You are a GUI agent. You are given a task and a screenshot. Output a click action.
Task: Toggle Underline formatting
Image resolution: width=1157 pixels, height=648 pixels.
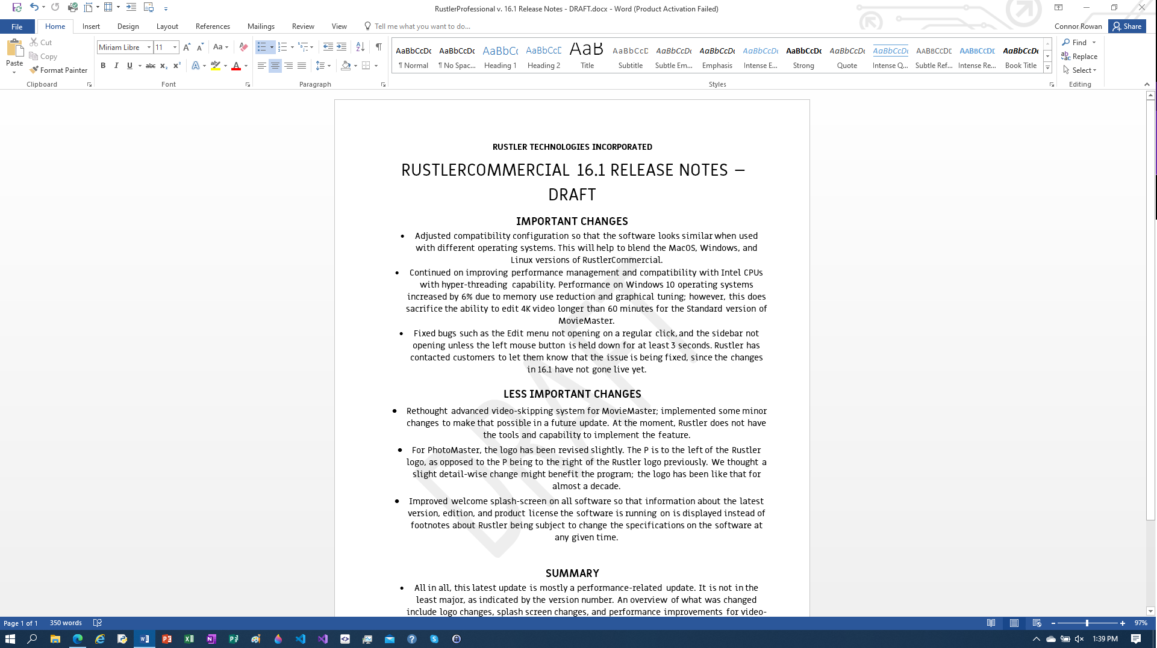tap(129, 66)
